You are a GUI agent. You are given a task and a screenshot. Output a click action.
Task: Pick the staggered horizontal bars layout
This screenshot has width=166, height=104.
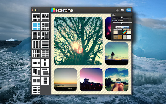pyautogui.click(x=45, y=72)
